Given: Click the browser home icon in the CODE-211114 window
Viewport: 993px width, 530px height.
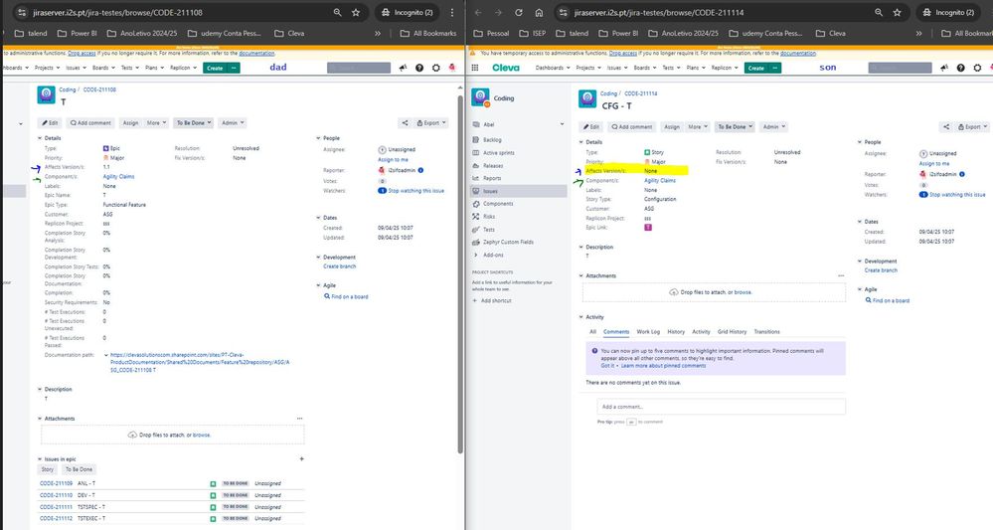Looking at the screenshot, I should 539,13.
